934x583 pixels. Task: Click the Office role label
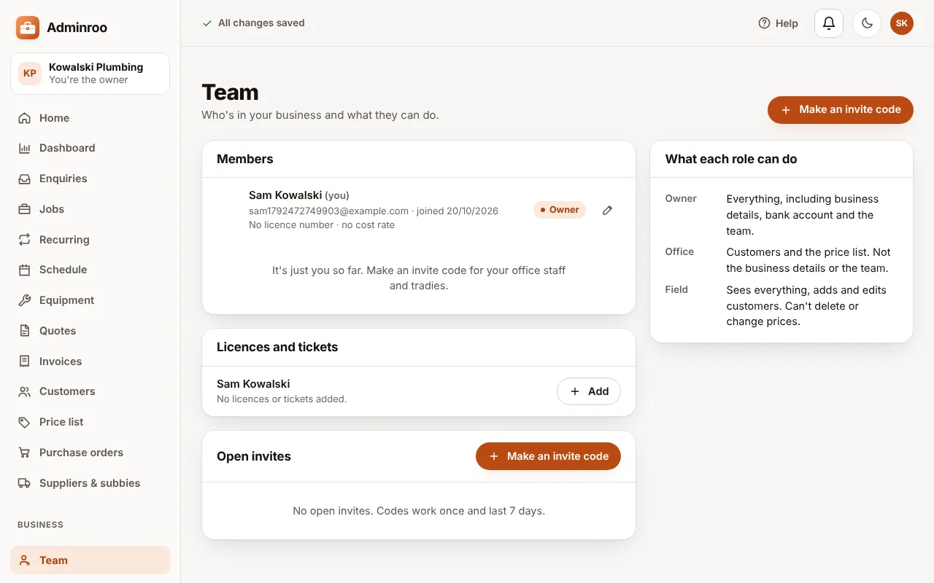pyautogui.click(x=679, y=251)
